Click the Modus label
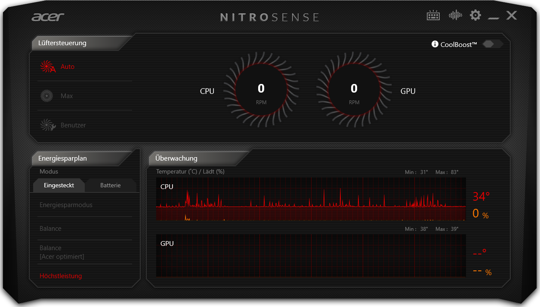 tap(49, 172)
